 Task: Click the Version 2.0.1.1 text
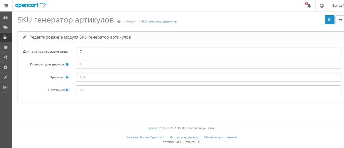(x=182, y=142)
